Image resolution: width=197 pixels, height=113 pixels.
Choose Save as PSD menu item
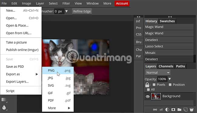click(21, 67)
